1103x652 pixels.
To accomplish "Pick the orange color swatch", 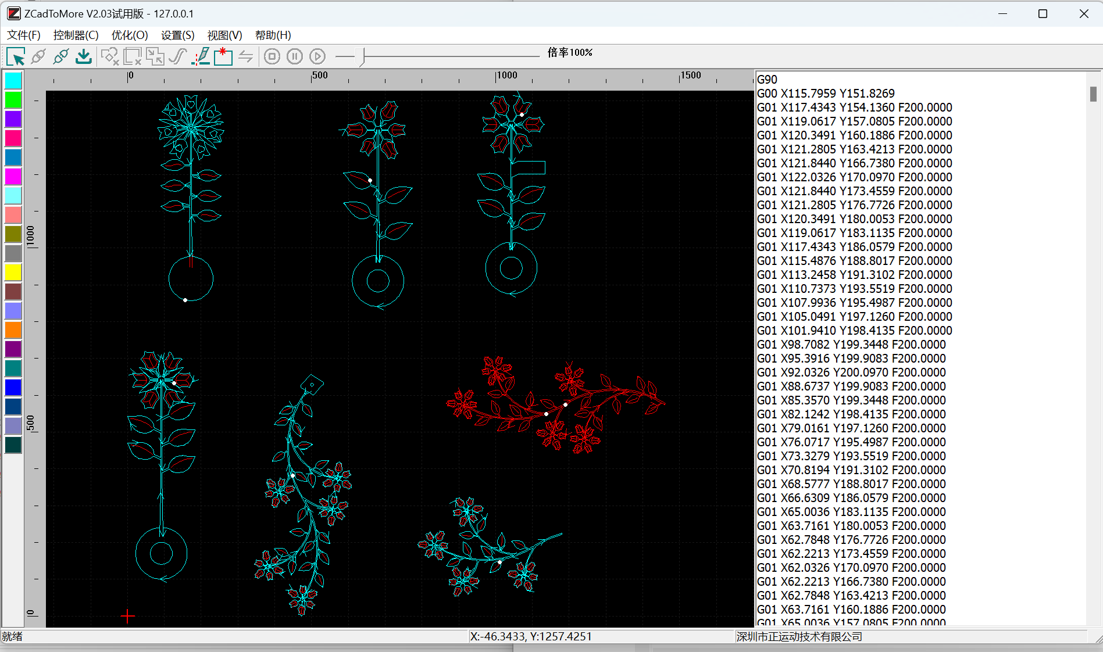I will click(13, 329).
